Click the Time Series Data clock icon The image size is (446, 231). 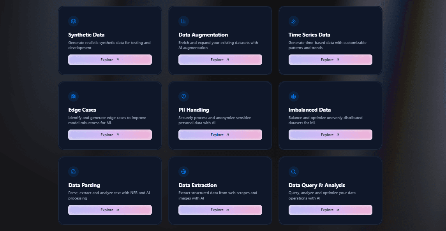[294, 21]
